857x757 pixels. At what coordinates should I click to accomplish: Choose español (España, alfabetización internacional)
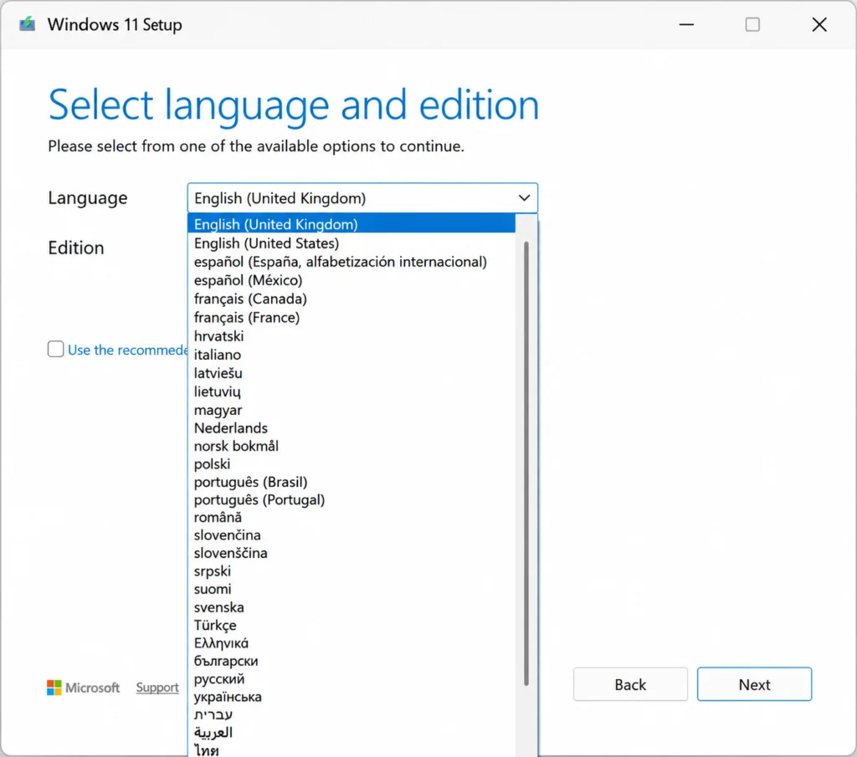click(352, 262)
